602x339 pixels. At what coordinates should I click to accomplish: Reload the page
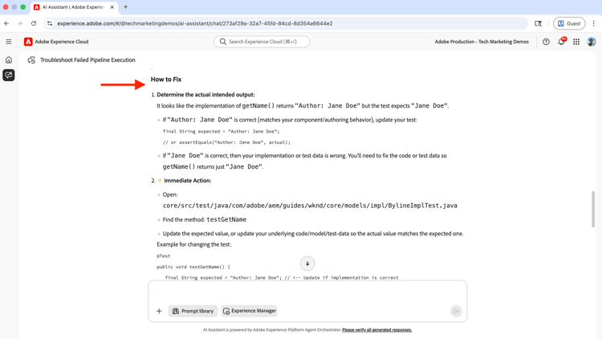point(34,23)
